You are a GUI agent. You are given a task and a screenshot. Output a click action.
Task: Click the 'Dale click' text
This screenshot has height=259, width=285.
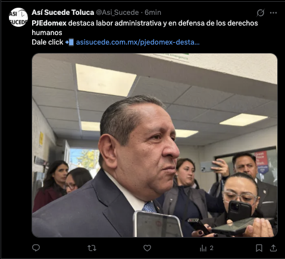[48, 42]
